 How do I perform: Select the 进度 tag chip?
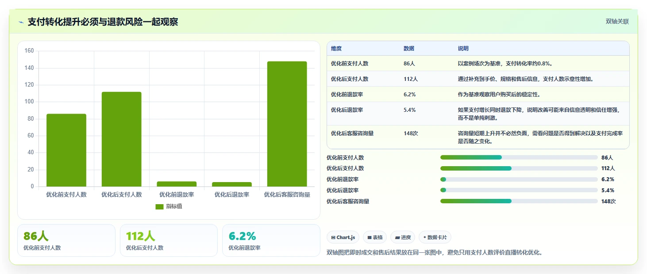tap(403, 237)
